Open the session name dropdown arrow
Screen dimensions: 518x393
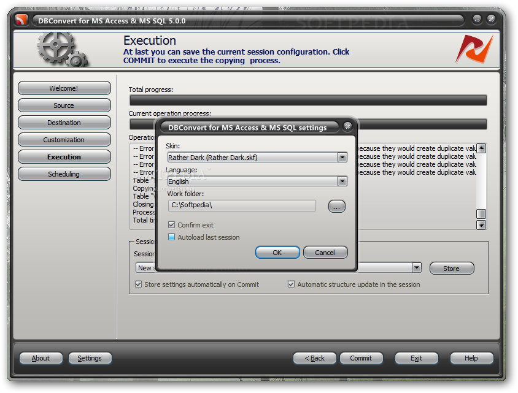(417, 267)
